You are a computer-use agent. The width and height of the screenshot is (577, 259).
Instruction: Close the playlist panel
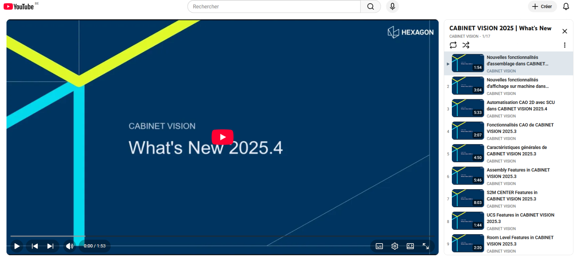click(x=565, y=31)
